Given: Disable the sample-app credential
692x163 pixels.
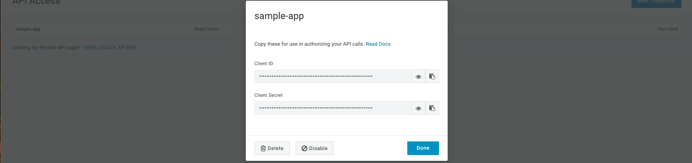Looking at the screenshot, I should pos(315,148).
